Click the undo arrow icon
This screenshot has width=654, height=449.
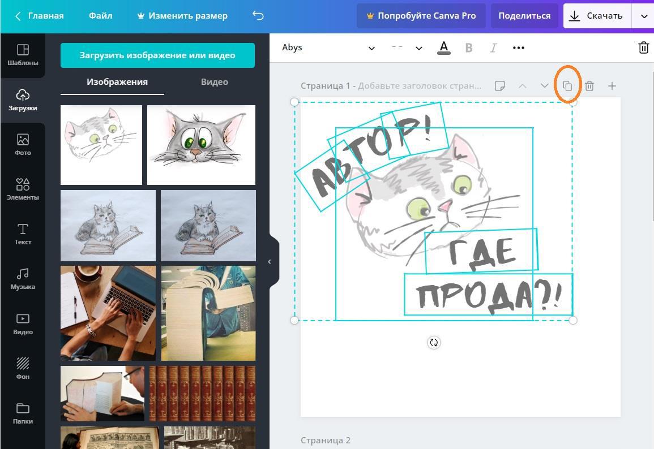[258, 16]
